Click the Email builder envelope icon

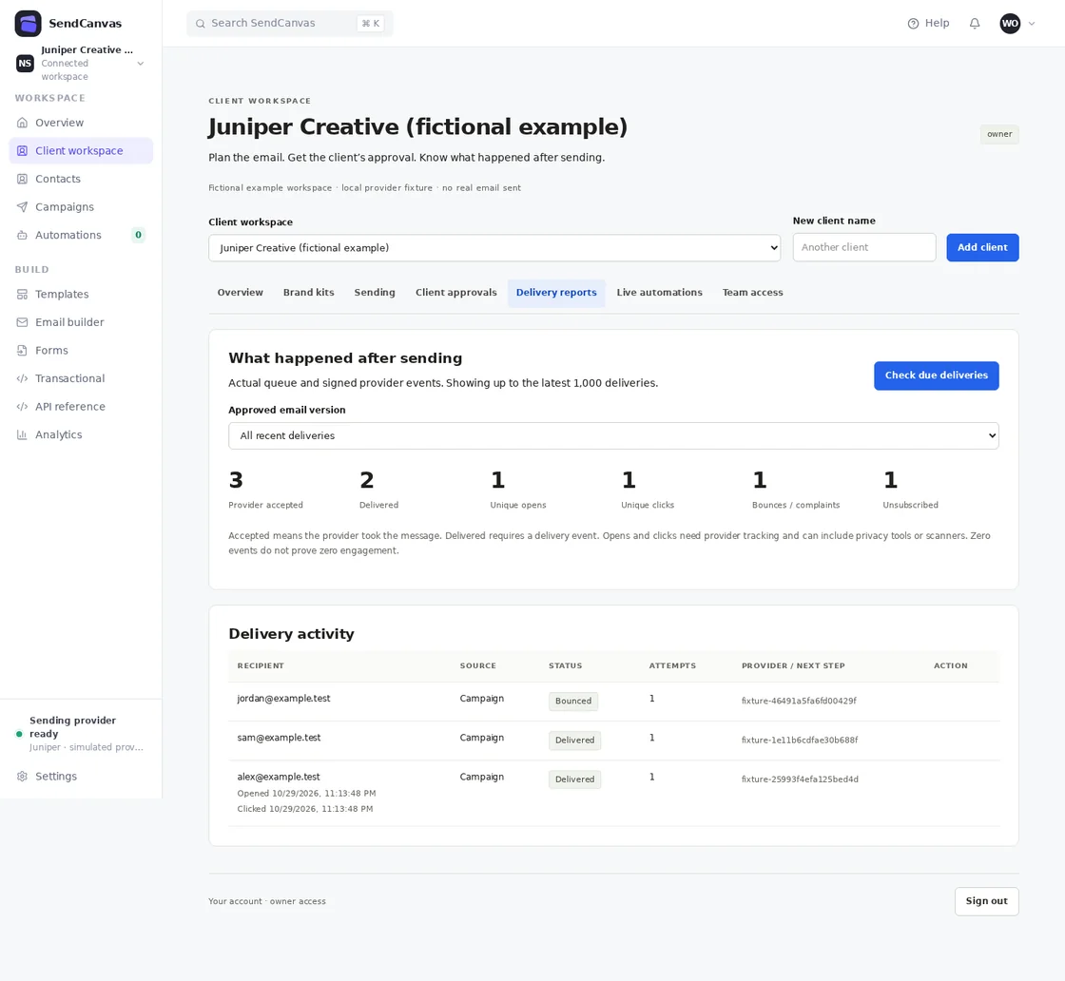(x=23, y=322)
